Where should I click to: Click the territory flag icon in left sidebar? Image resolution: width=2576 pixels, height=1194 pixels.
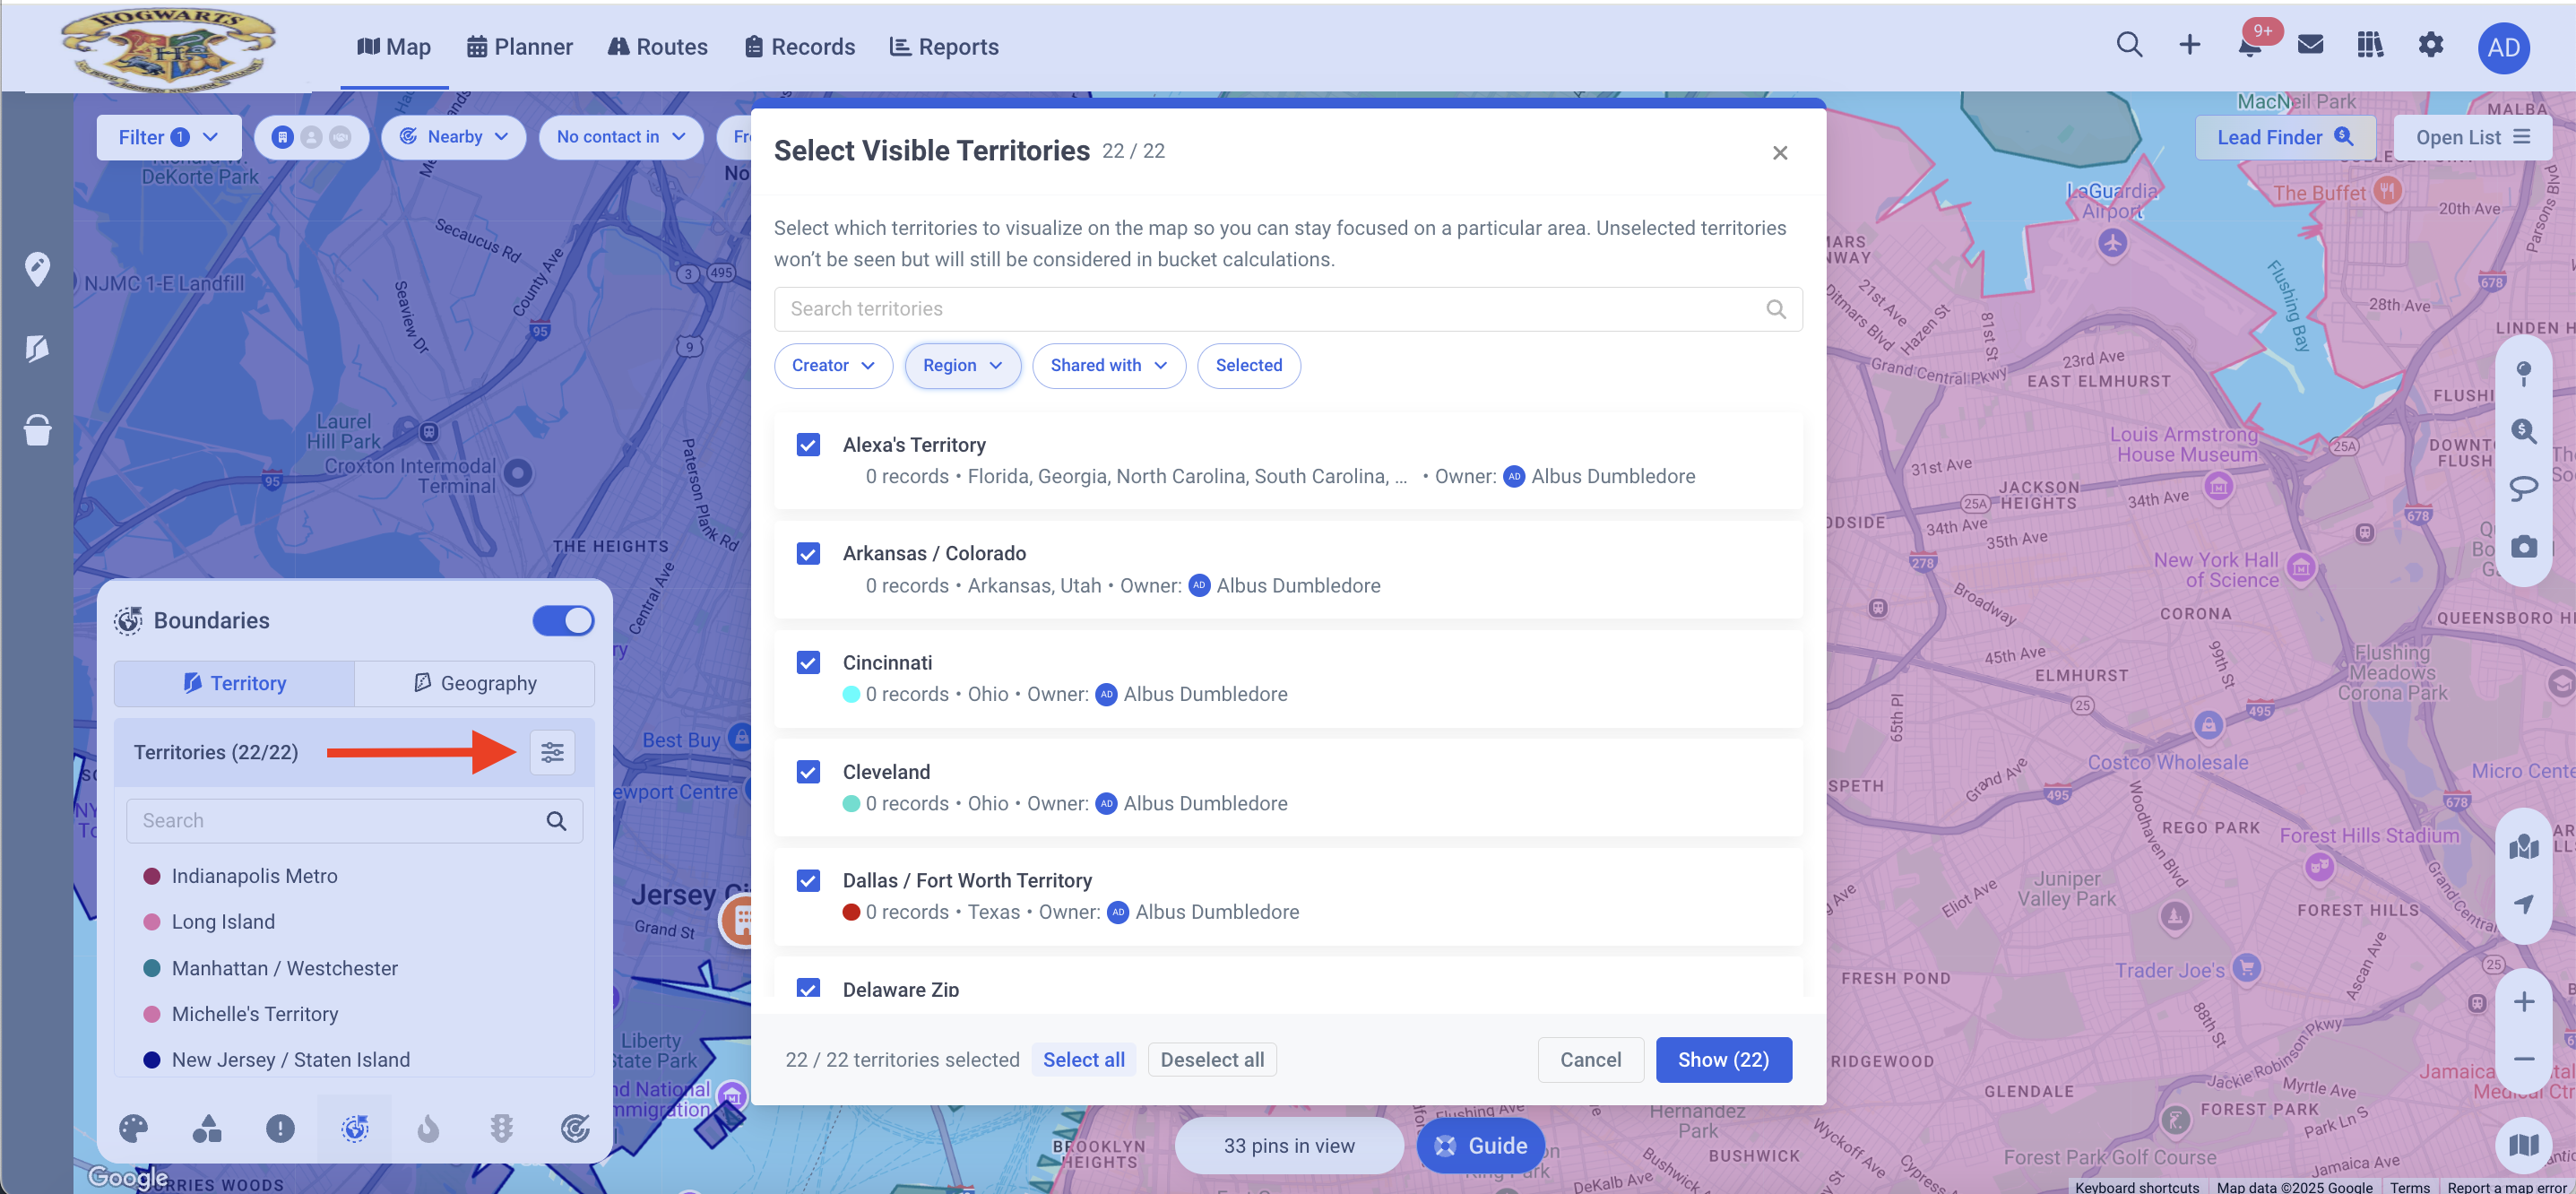click(x=37, y=348)
